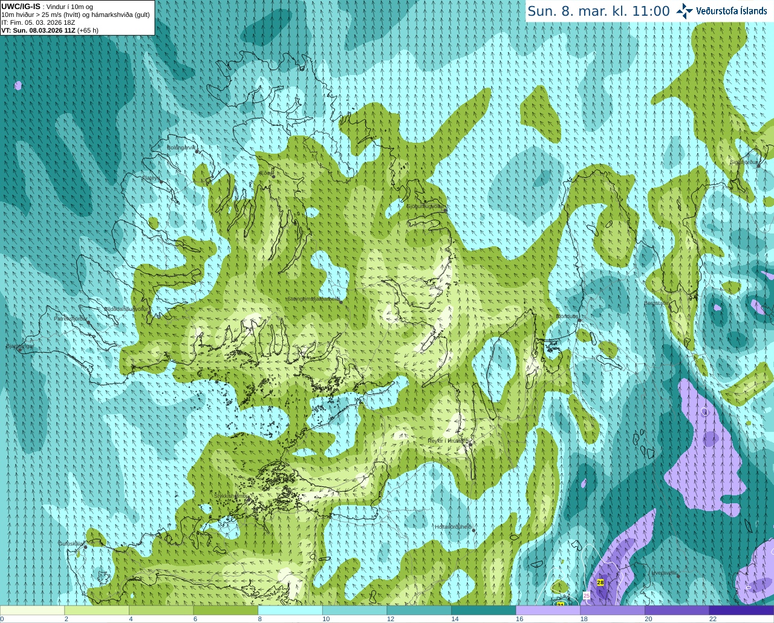This screenshot has width=774, height=623.
Task: Click the Veðurstofa Íslands logo emblem
Action: pyautogui.click(x=685, y=11)
